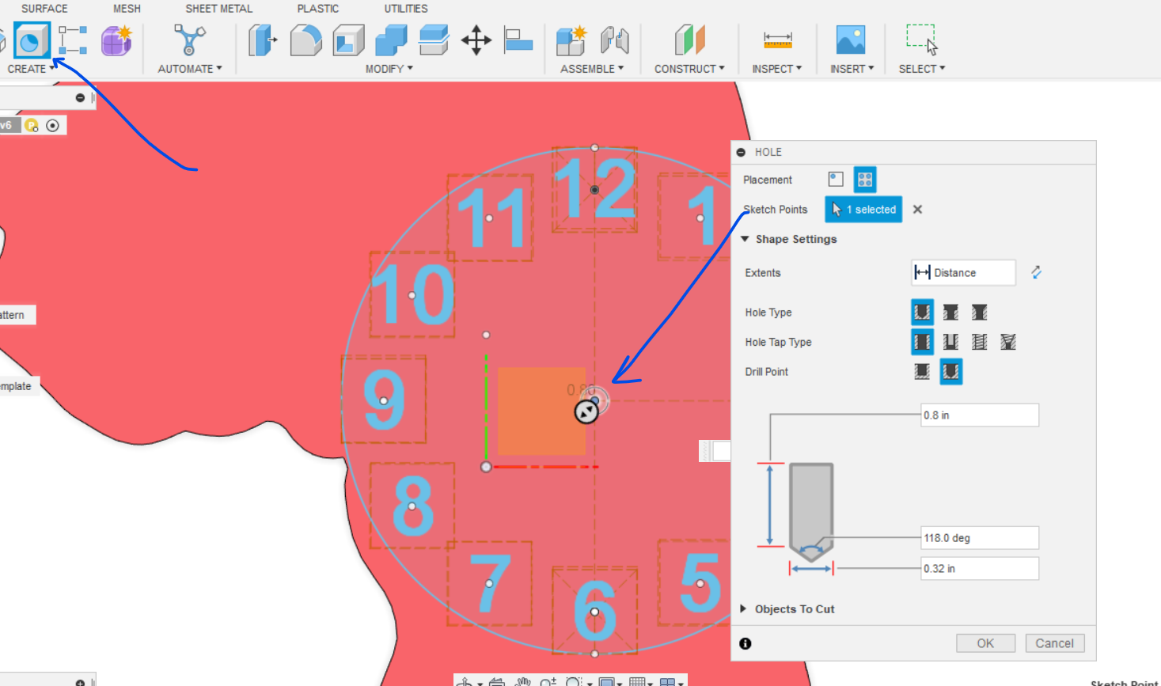The height and width of the screenshot is (686, 1161).
Task: Select the Derive tool with the purple box icon
Action: 116,40
